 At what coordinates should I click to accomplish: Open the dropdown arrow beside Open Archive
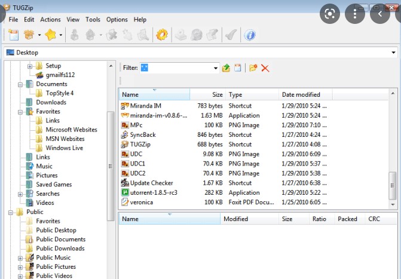pyautogui.click(x=39, y=35)
